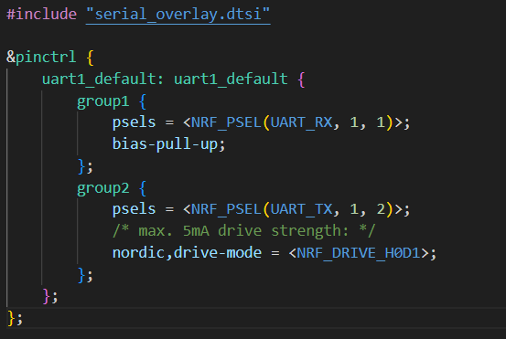Click the final yellow closing brace
Image resolution: width=506 pixels, height=339 pixels.
click(11, 318)
